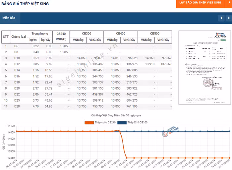232x170 pixels.
Task: Click the CB300 column header
Action: tap(87, 34)
